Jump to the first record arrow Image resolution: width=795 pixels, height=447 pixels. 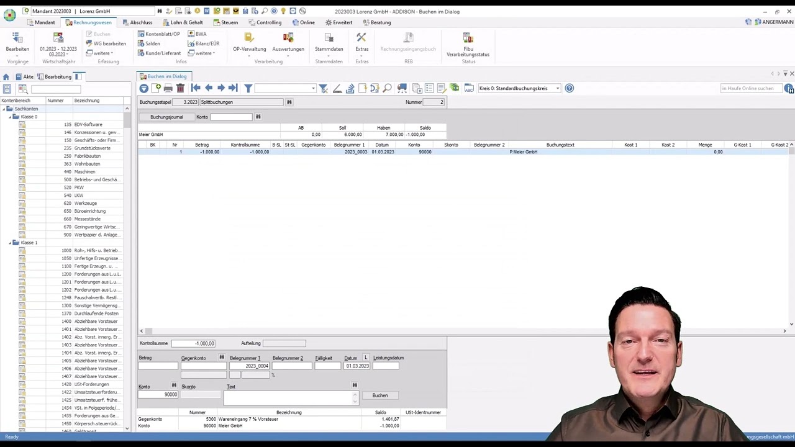pyautogui.click(x=196, y=88)
